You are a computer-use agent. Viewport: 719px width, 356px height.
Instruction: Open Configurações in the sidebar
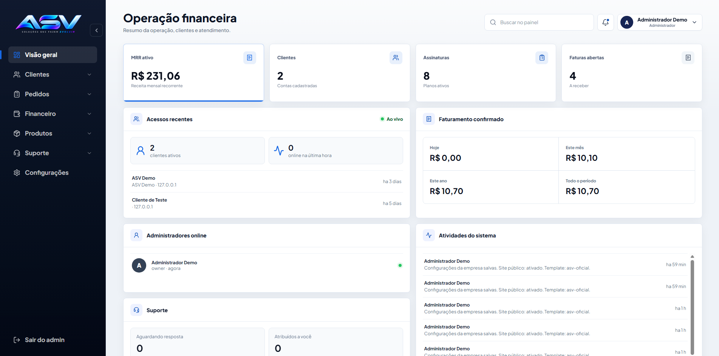[x=53, y=173]
